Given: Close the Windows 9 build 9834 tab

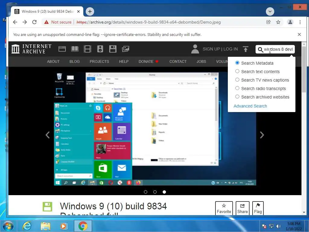Looking at the screenshot, I should pos(78,11).
